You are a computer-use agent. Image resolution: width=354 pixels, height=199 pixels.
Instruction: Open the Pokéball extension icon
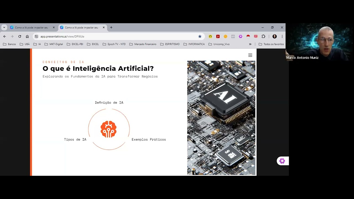(x=248, y=36)
